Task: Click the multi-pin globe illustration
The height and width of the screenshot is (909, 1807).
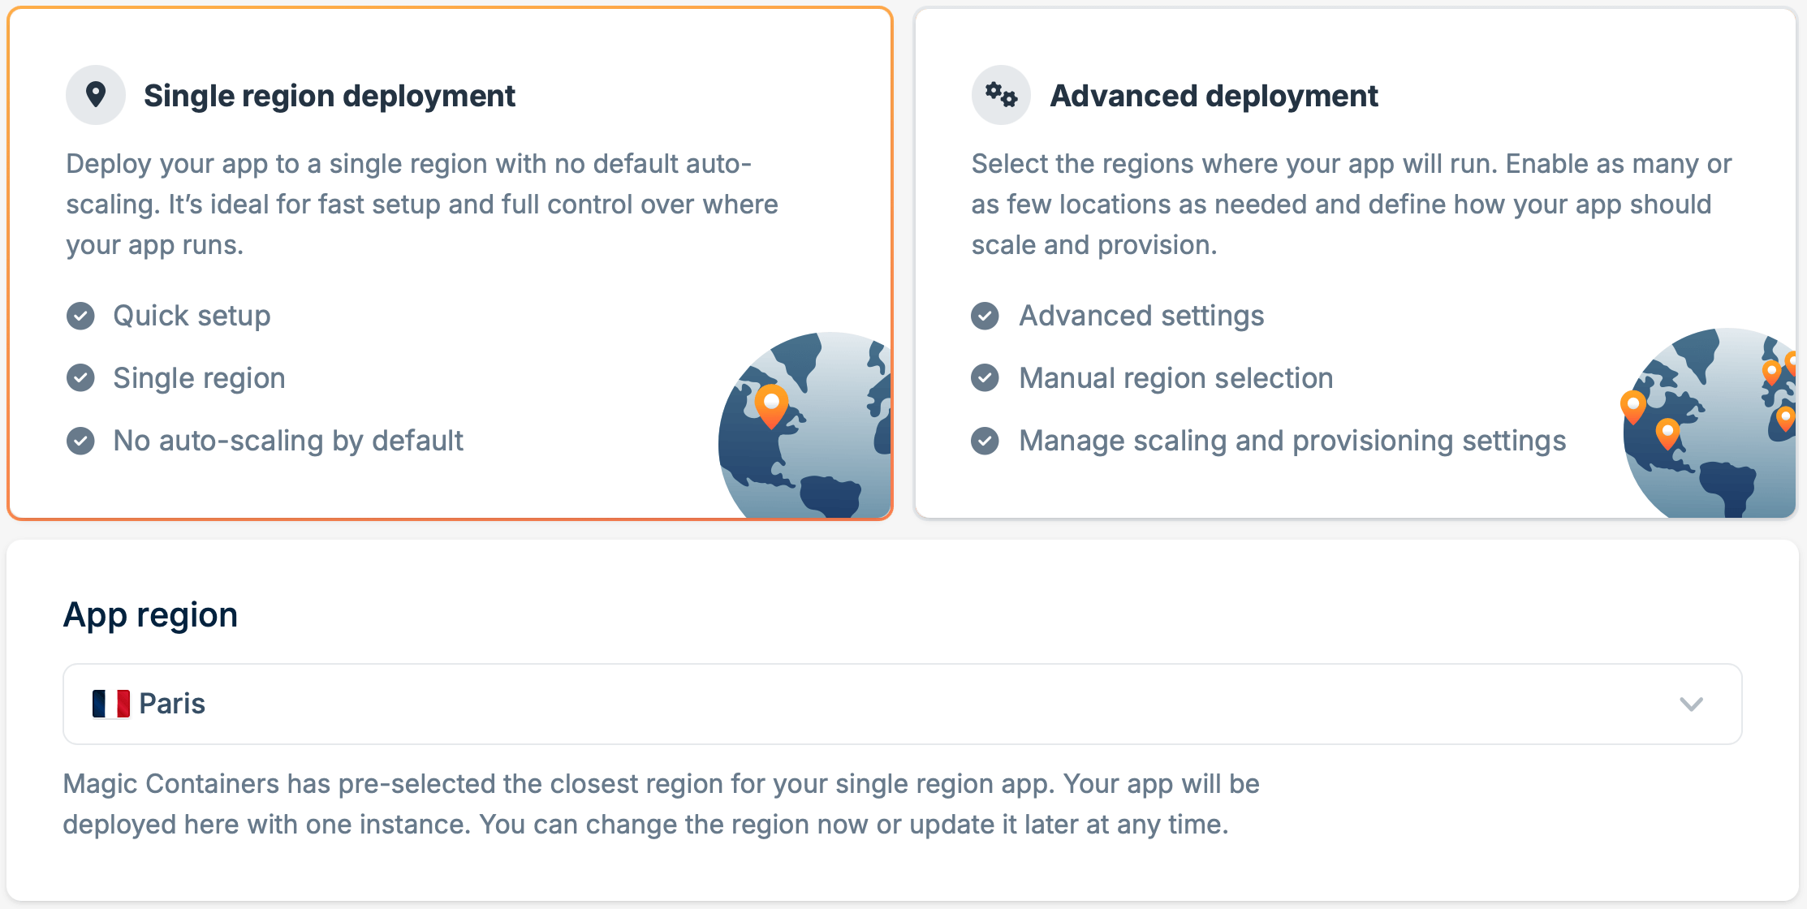Action: pyautogui.click(x=1710, y=423)
